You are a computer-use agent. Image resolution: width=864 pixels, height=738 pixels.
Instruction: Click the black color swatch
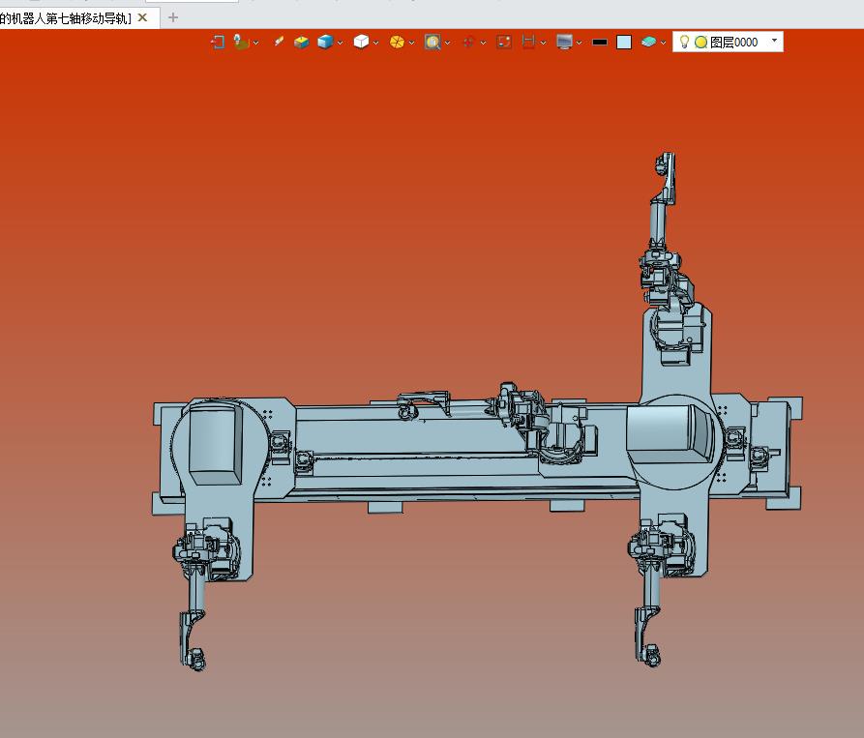click(600, 42)
